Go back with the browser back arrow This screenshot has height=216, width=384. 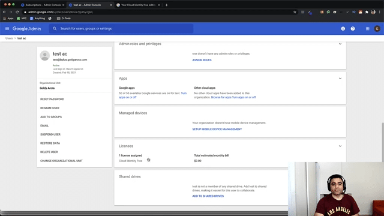(4, 12)
